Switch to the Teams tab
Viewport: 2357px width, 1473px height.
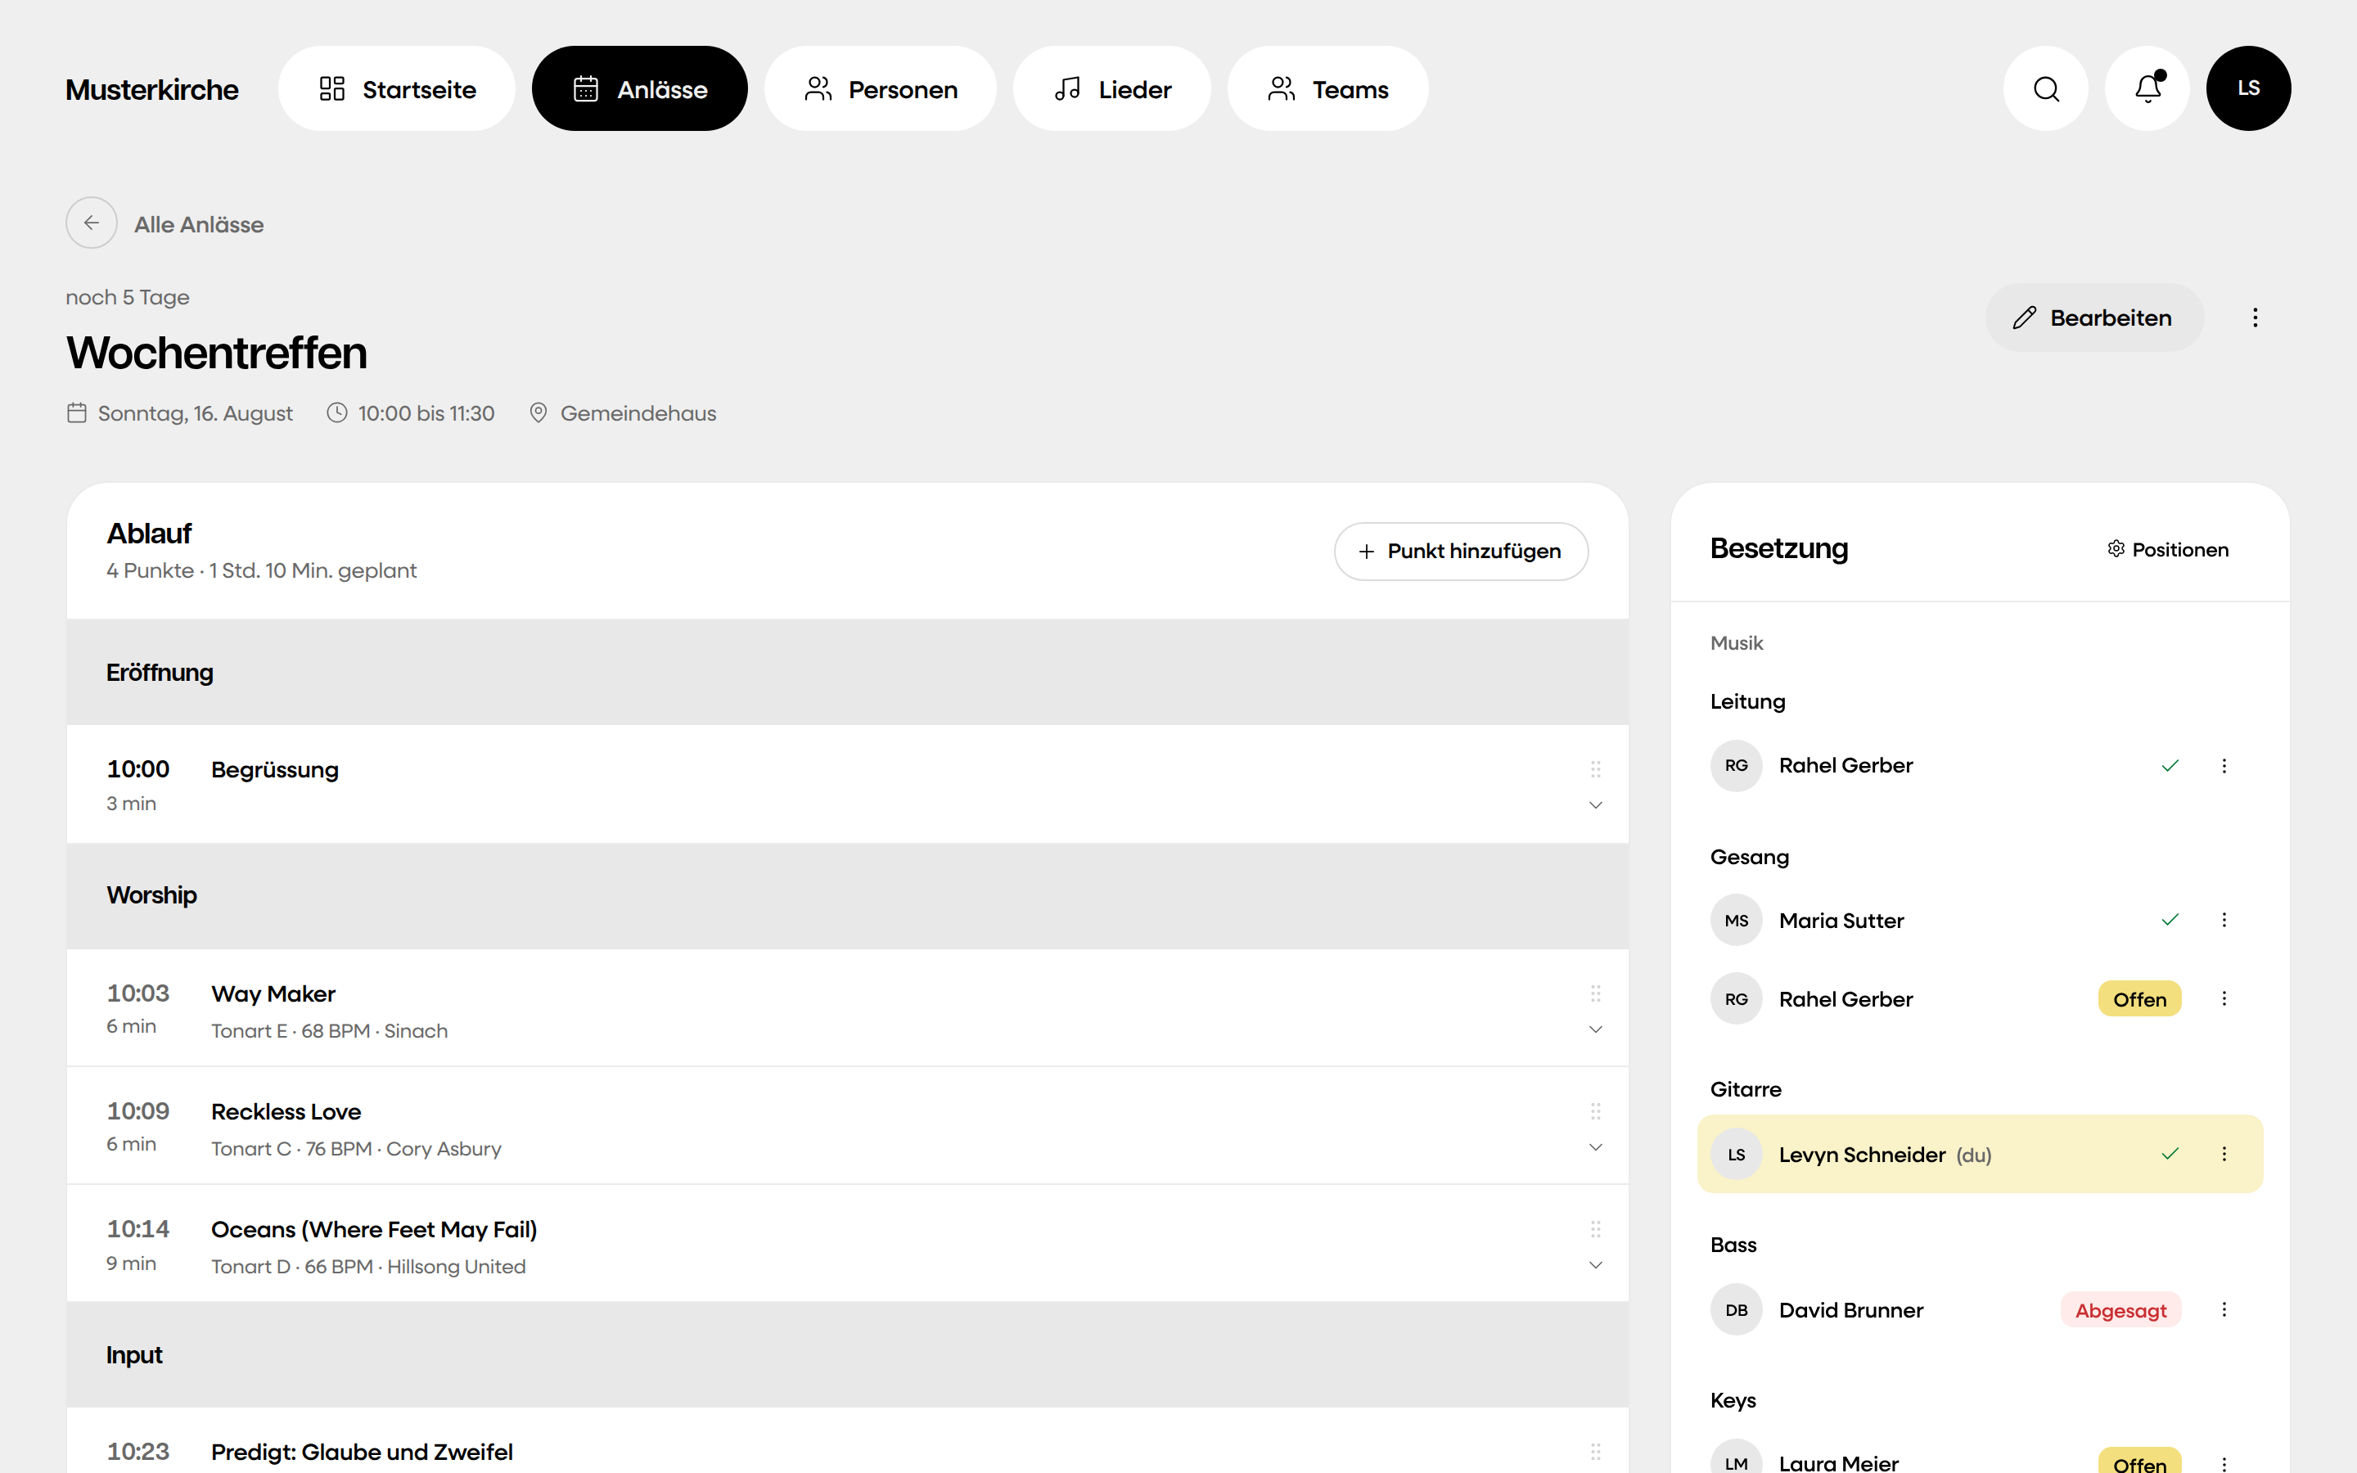(x=1327, y=88)
